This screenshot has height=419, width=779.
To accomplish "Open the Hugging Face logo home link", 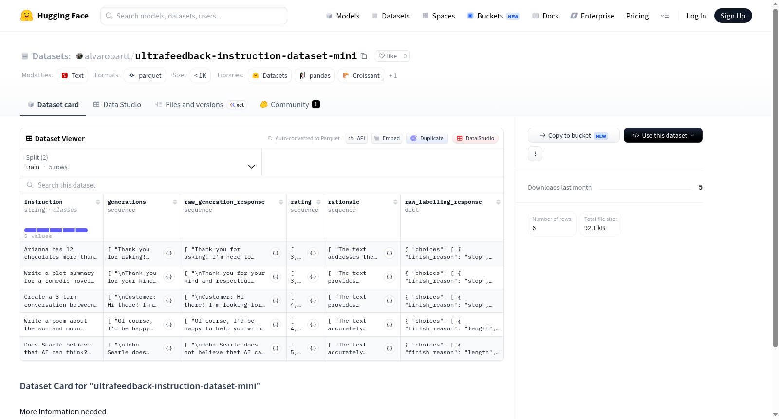I will click(x=55, y=16).
